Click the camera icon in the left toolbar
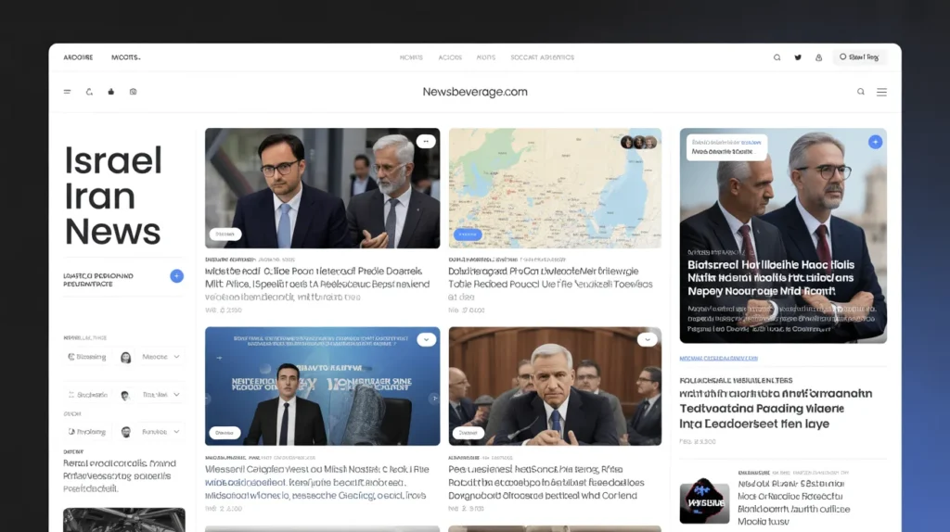The height and width of the screenshot is (532, 950). pyautogui.click(x=134, y=92)
